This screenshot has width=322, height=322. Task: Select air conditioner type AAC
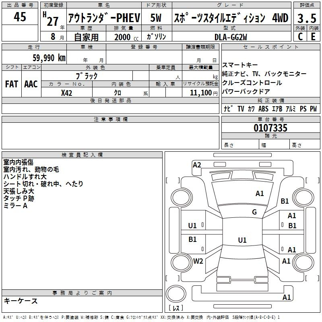pos(31,84)
